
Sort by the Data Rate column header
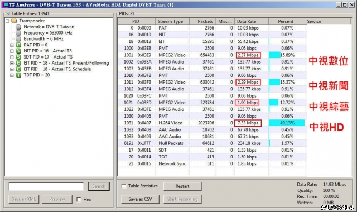click(x=252, y=21)
